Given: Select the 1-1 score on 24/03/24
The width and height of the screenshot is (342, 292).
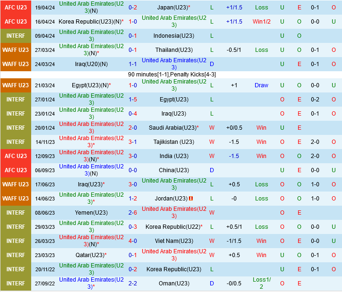Looking at the screenshot, I should pos(133,64).
